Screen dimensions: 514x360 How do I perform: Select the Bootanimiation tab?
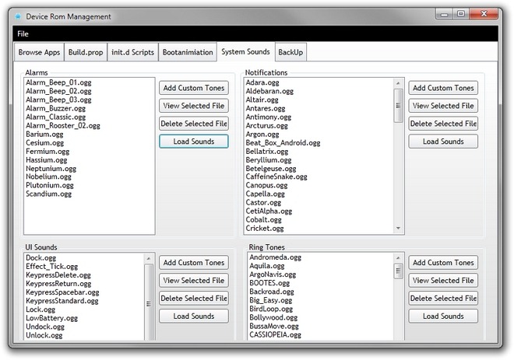(188, 52)
